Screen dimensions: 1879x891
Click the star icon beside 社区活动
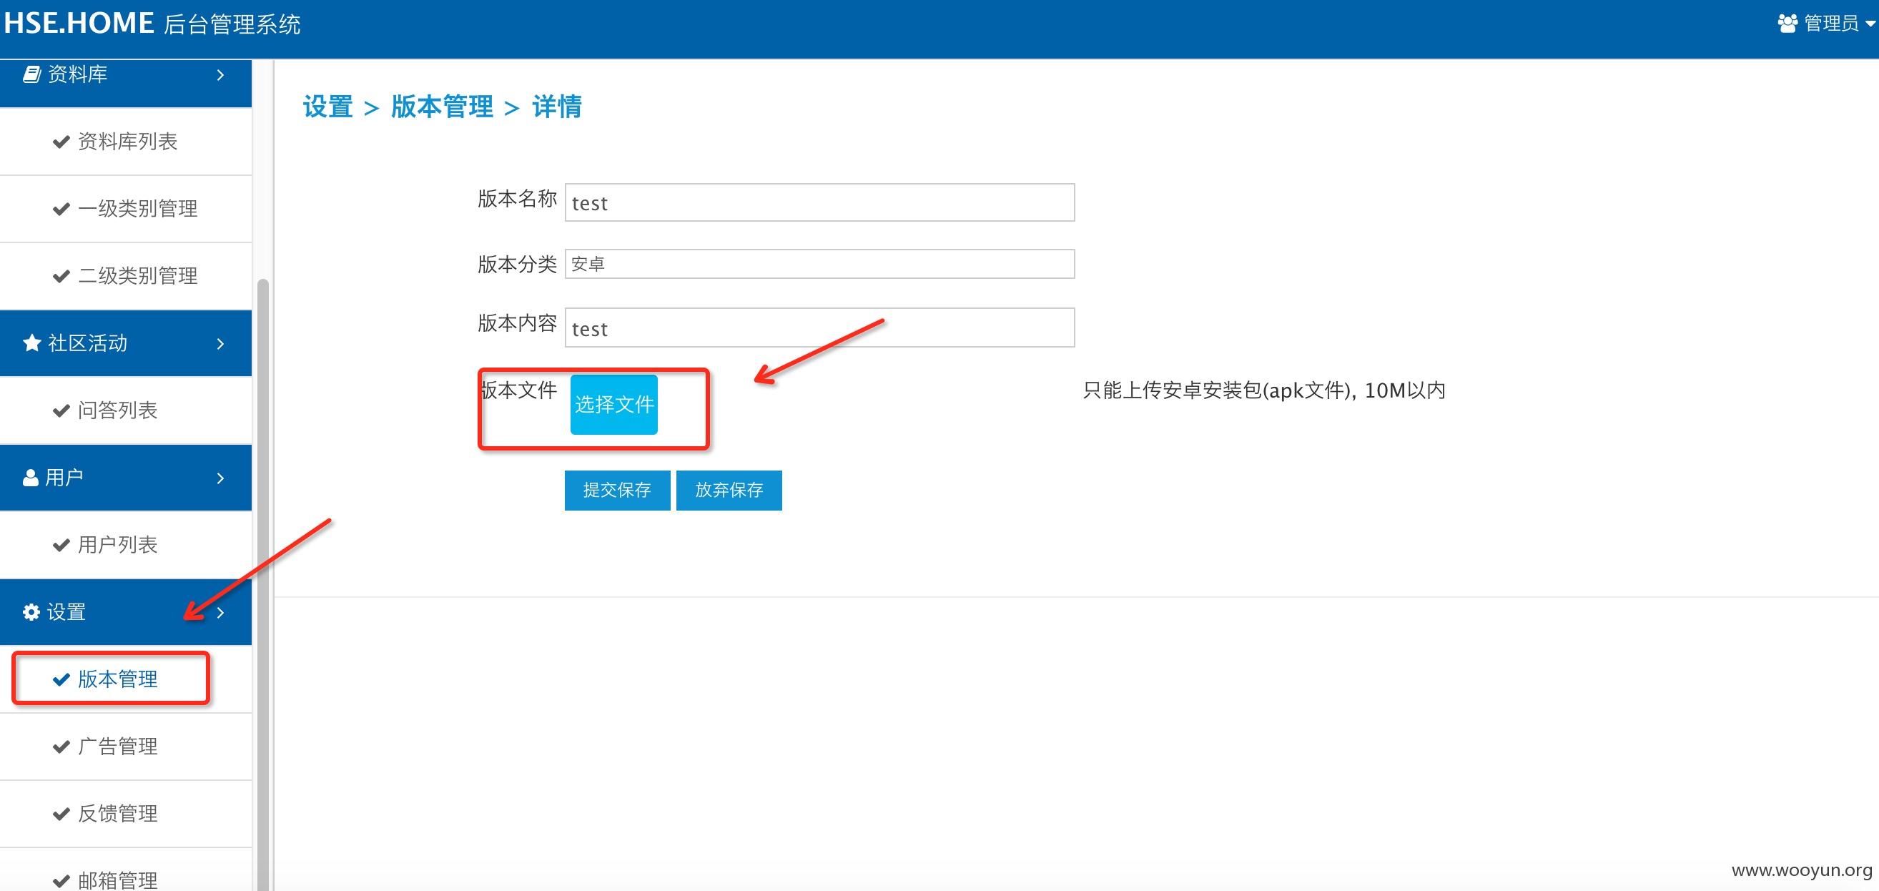pos(31,343)
